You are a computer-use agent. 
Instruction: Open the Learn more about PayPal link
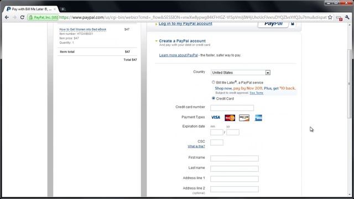178,55
